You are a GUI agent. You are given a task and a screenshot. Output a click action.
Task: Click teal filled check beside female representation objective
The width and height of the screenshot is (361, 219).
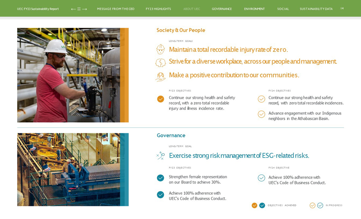point(160,178)
